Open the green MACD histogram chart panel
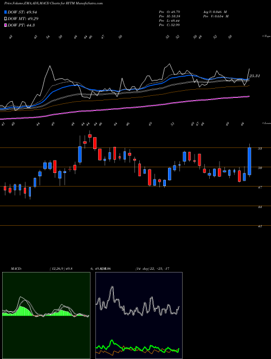The height and width of the screenshot is (359, 271). point(46,315)
